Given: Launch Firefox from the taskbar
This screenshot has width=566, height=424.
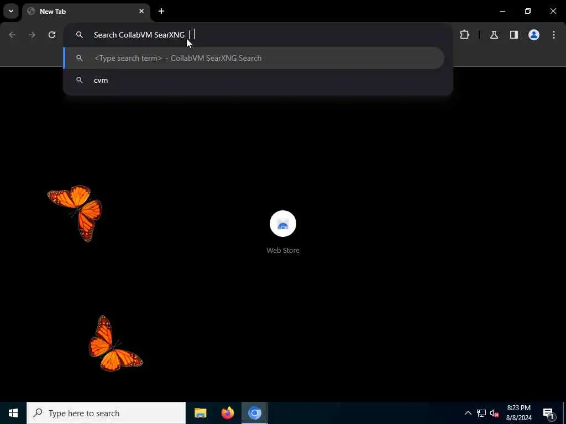Looking at the screenshot, I should (227, 413).
